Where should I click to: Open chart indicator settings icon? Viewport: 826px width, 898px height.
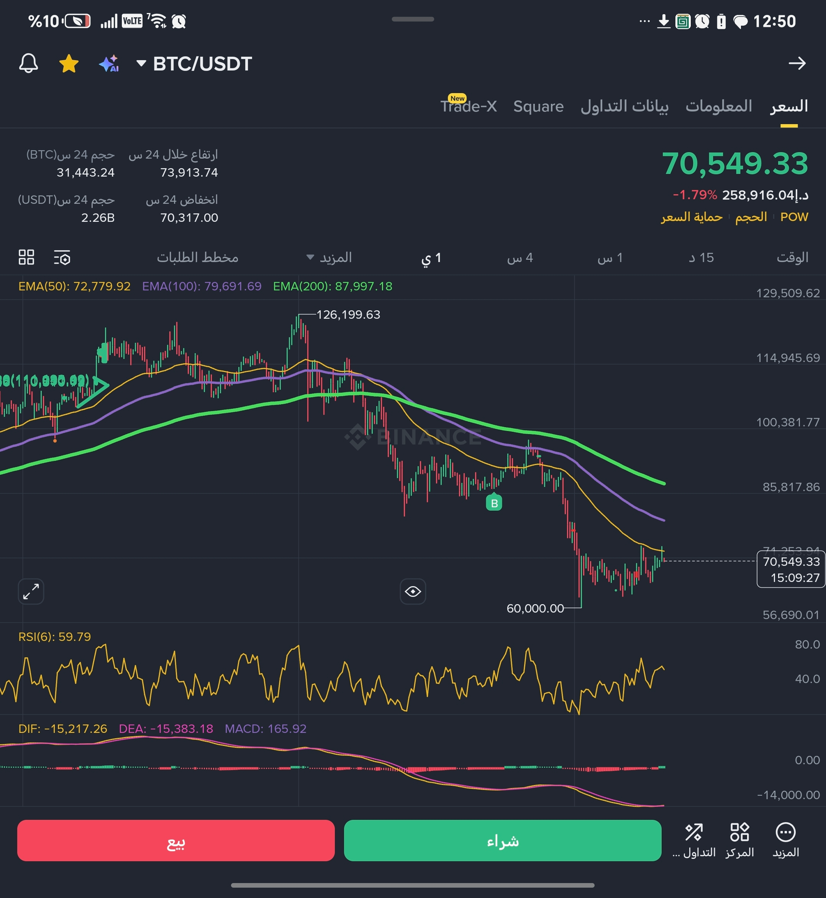pos(62,258)
